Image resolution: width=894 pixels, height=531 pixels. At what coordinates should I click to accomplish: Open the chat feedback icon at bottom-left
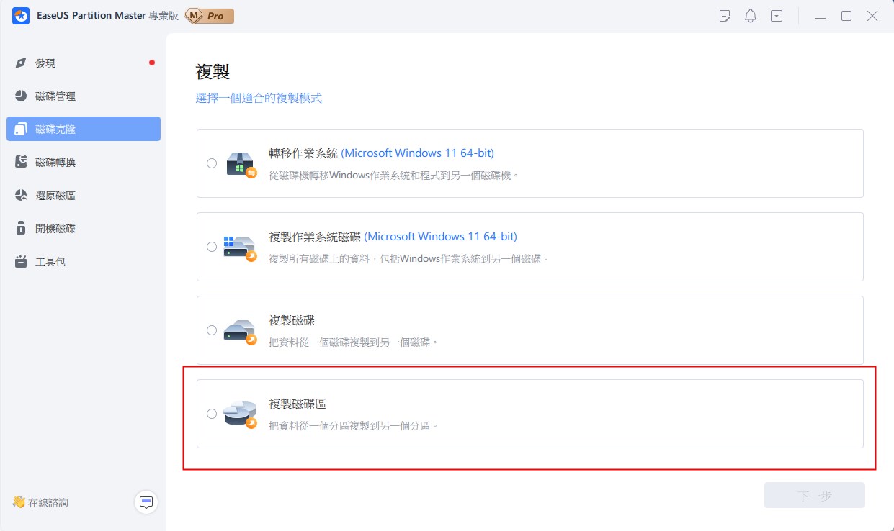coord(146,502)
